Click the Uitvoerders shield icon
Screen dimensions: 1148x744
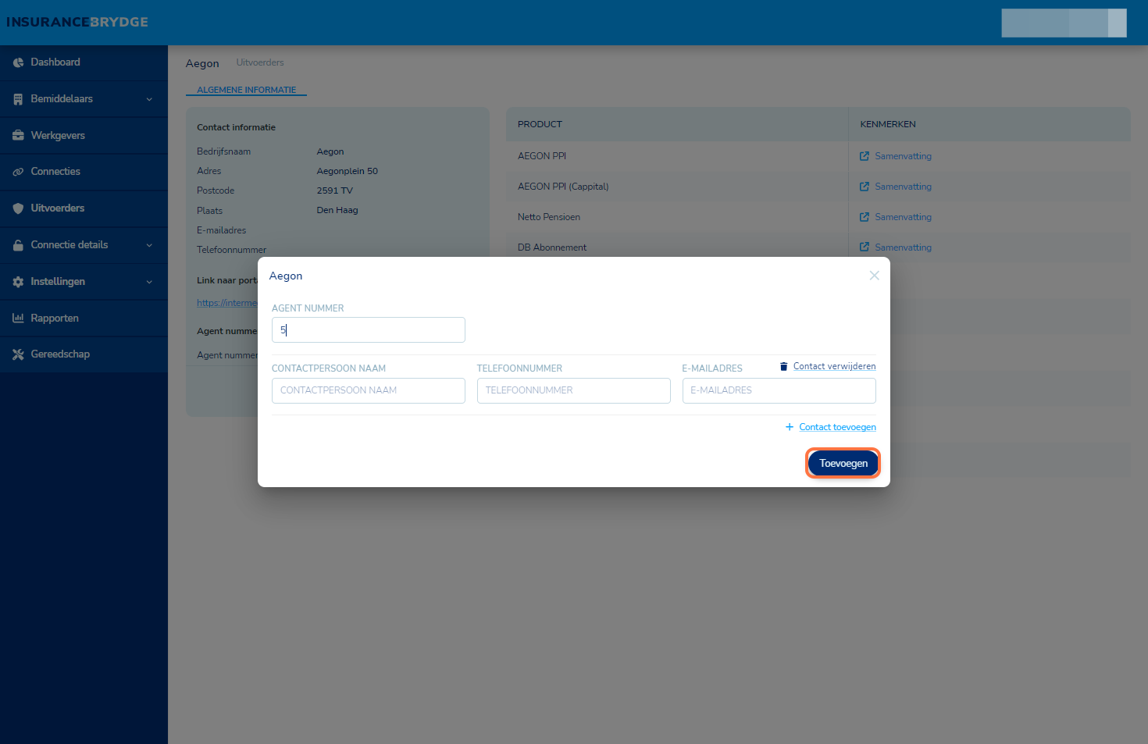click(18, 208)
